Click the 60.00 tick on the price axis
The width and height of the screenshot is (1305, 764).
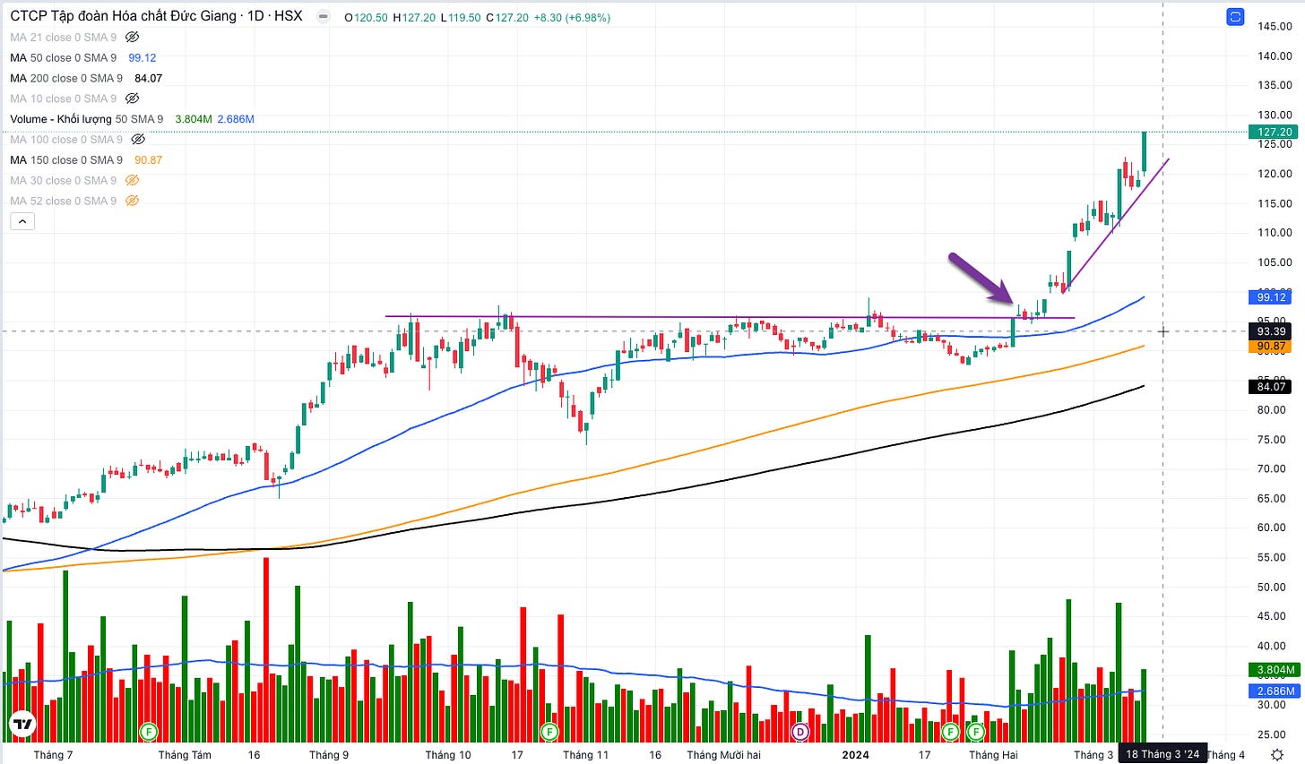(1275, 528)
